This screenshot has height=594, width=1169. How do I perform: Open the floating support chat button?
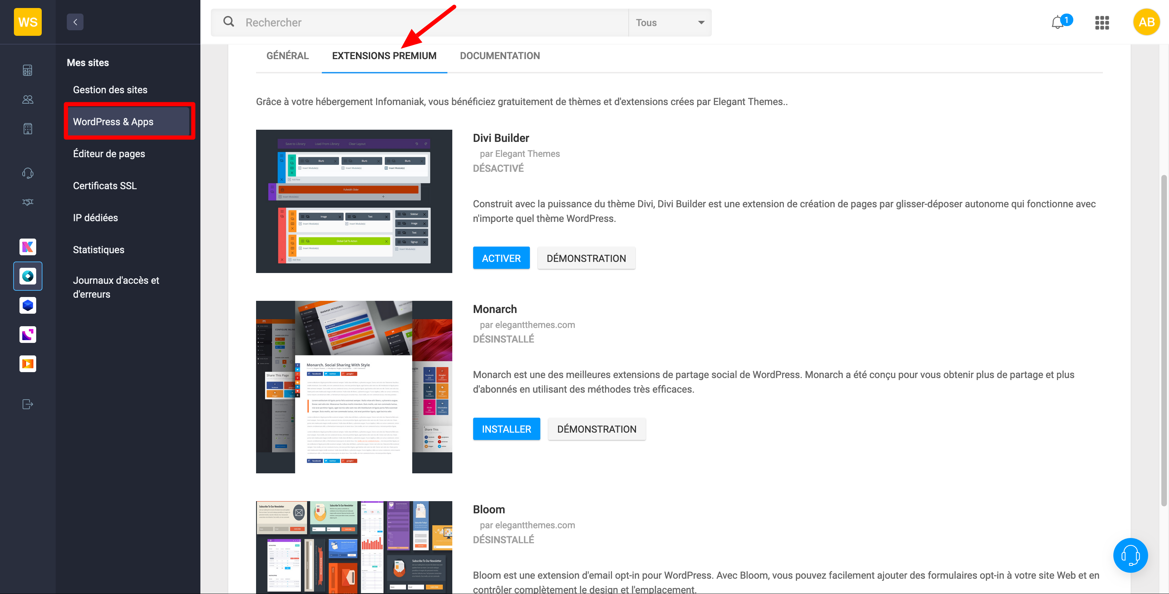click(x=1130, y=555)
